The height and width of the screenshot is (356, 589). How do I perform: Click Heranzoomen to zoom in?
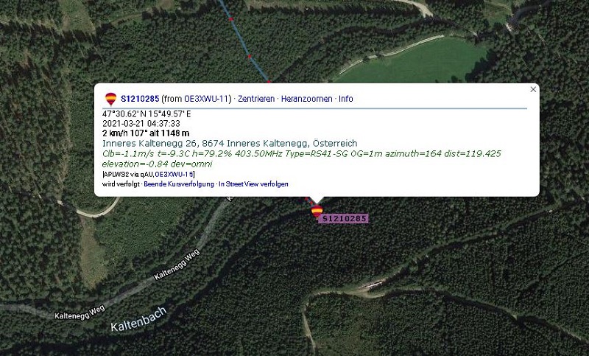[x=306, y=99]
